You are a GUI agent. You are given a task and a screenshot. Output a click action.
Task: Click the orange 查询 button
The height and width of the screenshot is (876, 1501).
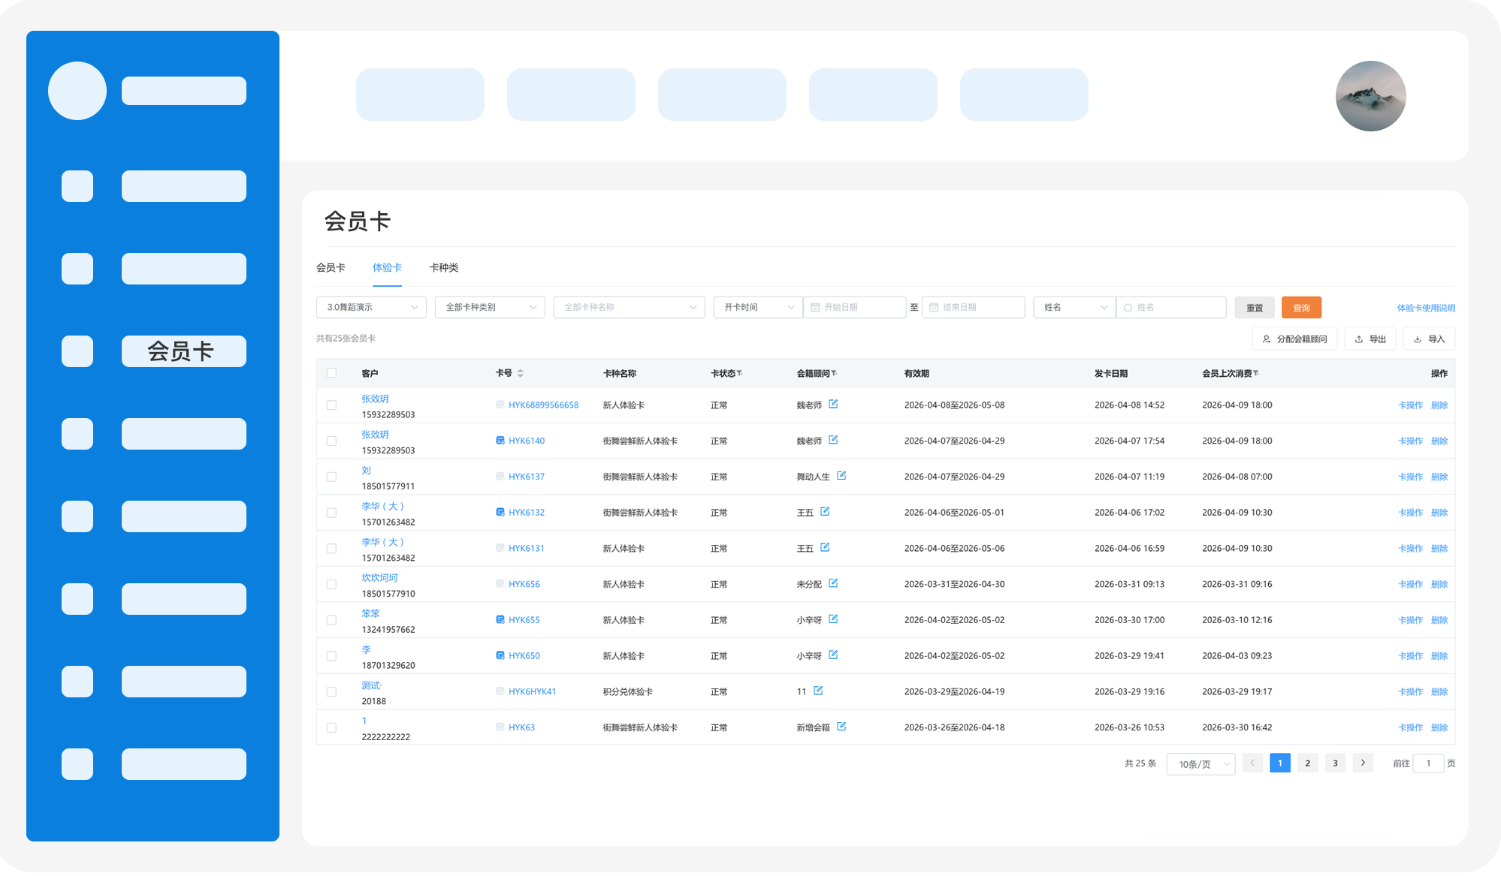coord(1301,308)
